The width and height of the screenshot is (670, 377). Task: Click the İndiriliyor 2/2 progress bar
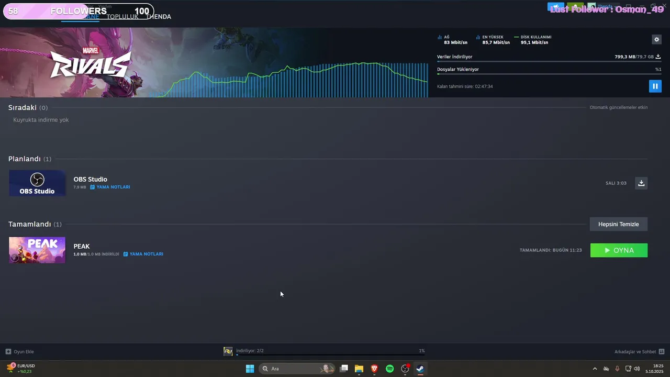[x=330, y=354]
